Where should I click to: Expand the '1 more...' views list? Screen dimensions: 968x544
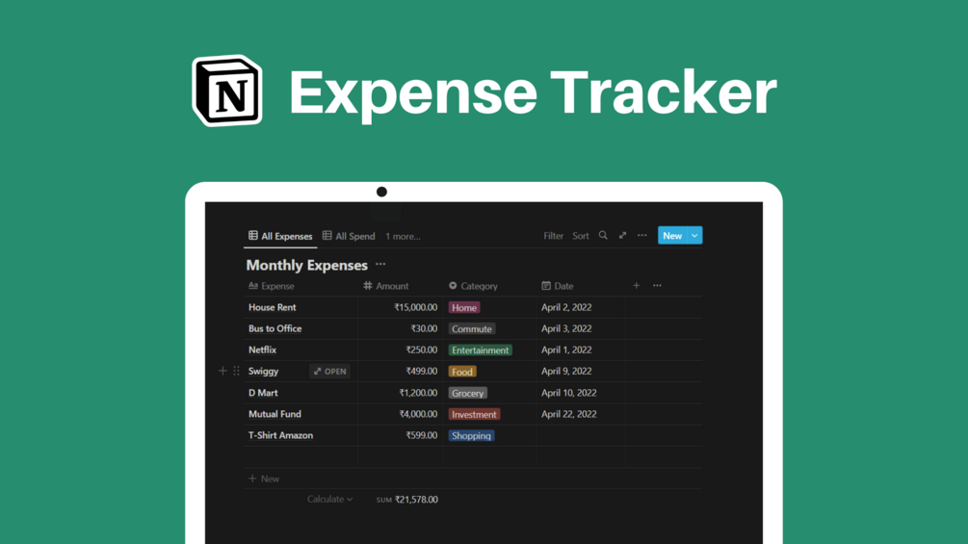tap(403, 236)
